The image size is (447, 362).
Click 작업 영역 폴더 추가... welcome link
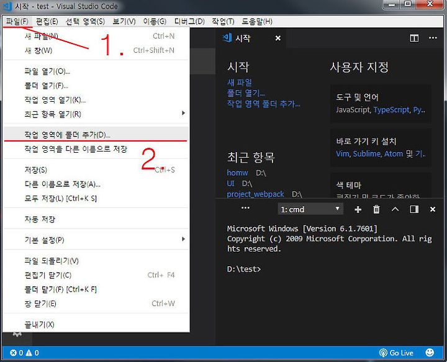[263, 104]
